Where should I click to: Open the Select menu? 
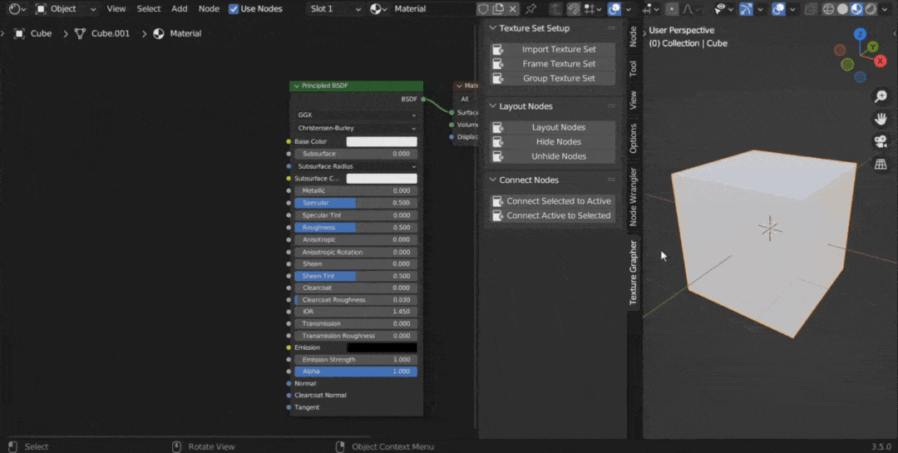tap(149, 9)
